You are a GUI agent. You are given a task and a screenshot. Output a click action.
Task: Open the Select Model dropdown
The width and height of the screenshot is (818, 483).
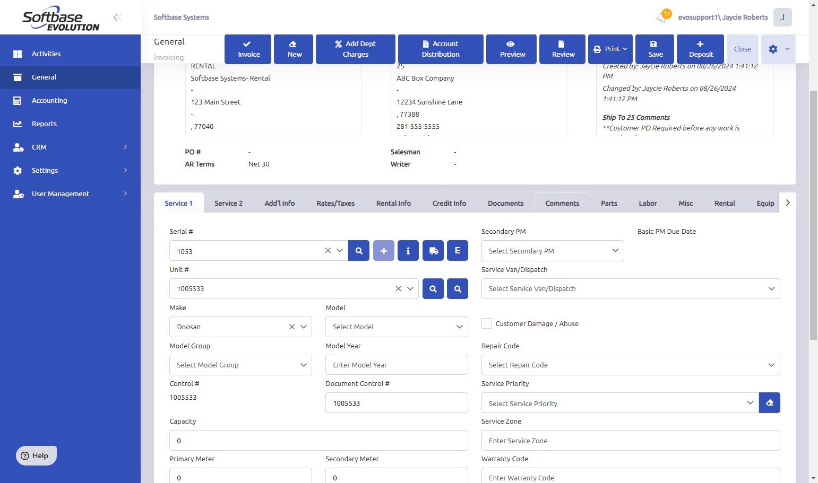tap(397, 327)
